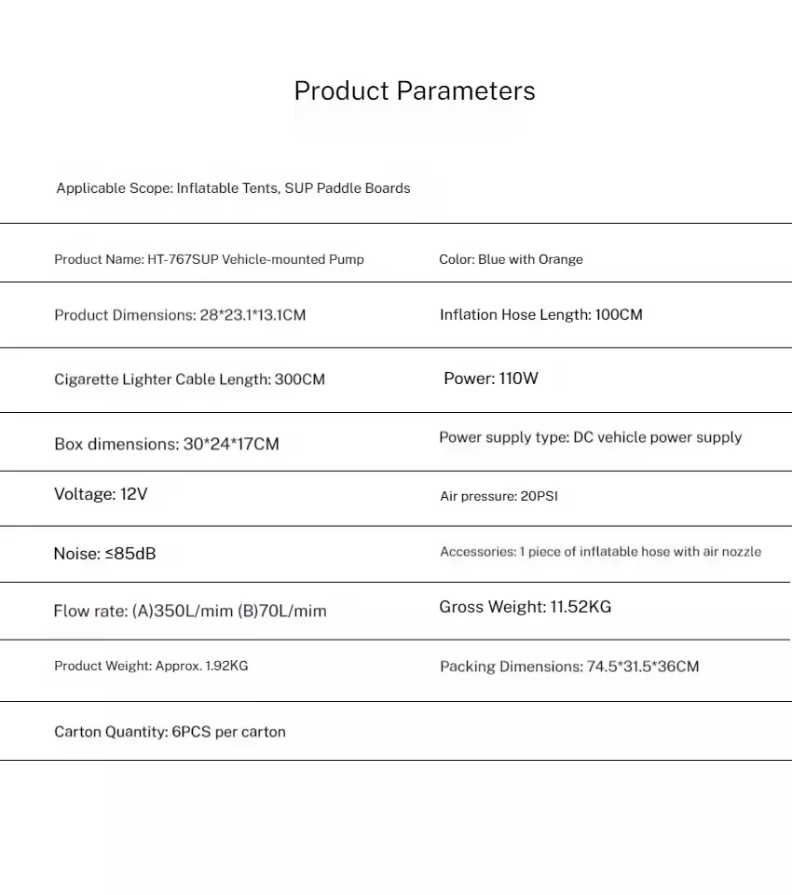The image size is (792, 895).
Task: Click the Product Parameters heading
Action: pyautogui.click(x=415, y=91)
